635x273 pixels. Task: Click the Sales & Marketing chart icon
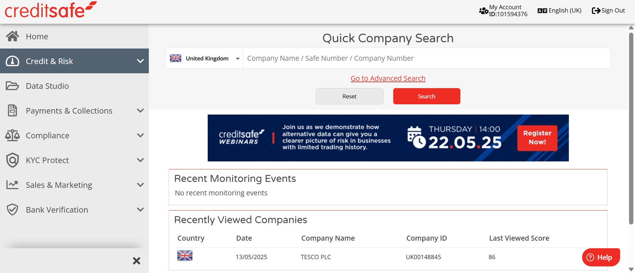pos(12,185)
